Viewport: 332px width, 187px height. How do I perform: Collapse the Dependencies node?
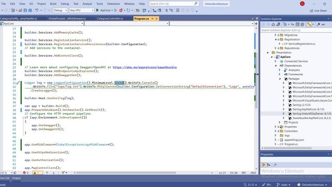[x=275, y=66]
